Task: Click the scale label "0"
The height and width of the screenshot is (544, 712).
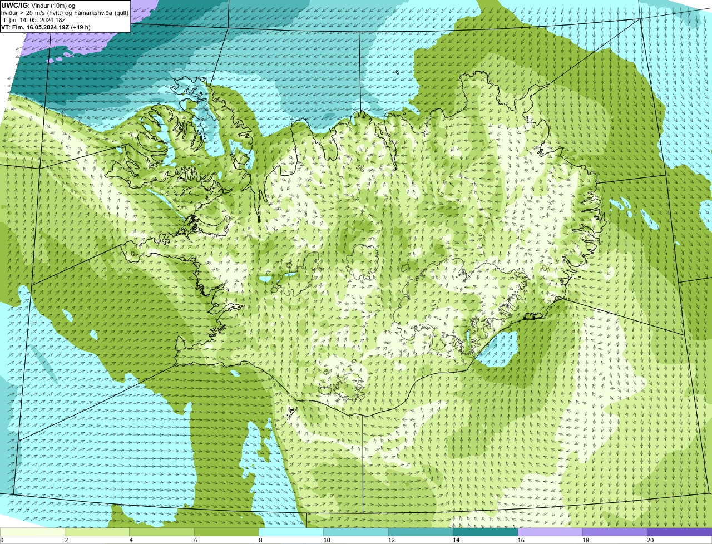Action: coord(2,540)
